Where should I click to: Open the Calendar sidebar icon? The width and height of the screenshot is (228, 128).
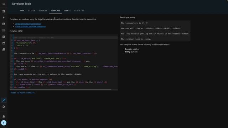coord(4,43)
